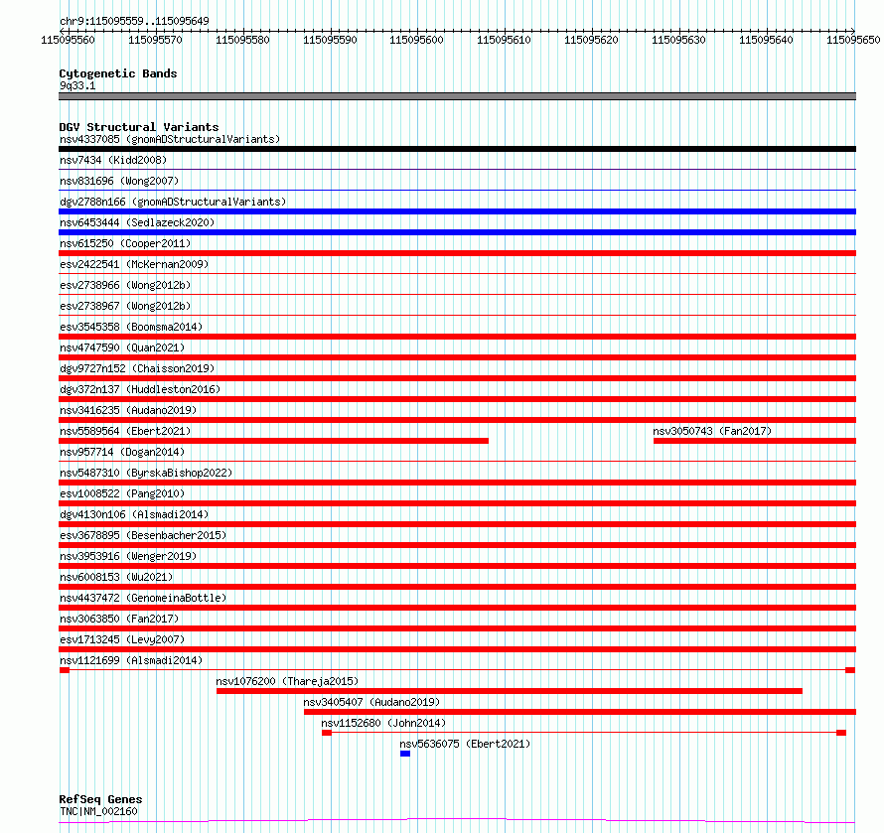This screenshot has height=833, width=884.
Task: Click the right red end block of nsv1152680
Action: click(x=841, y=733)
